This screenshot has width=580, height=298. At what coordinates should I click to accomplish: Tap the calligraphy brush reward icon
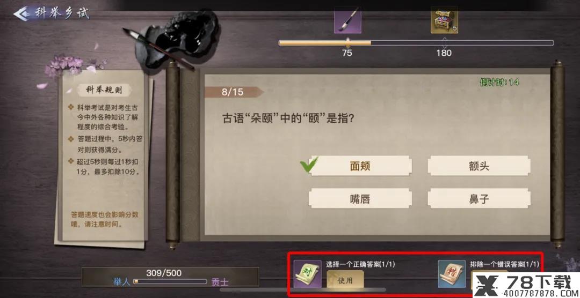347,21
